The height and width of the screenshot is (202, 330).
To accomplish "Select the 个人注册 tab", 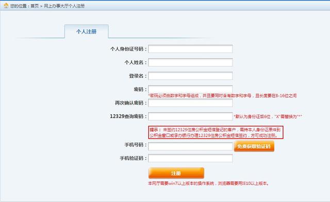I will click(87, 31).
